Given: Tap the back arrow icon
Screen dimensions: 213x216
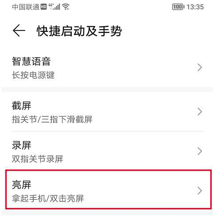Looking at the screenshot, I should pyautogui.click(x=19, y=31).
